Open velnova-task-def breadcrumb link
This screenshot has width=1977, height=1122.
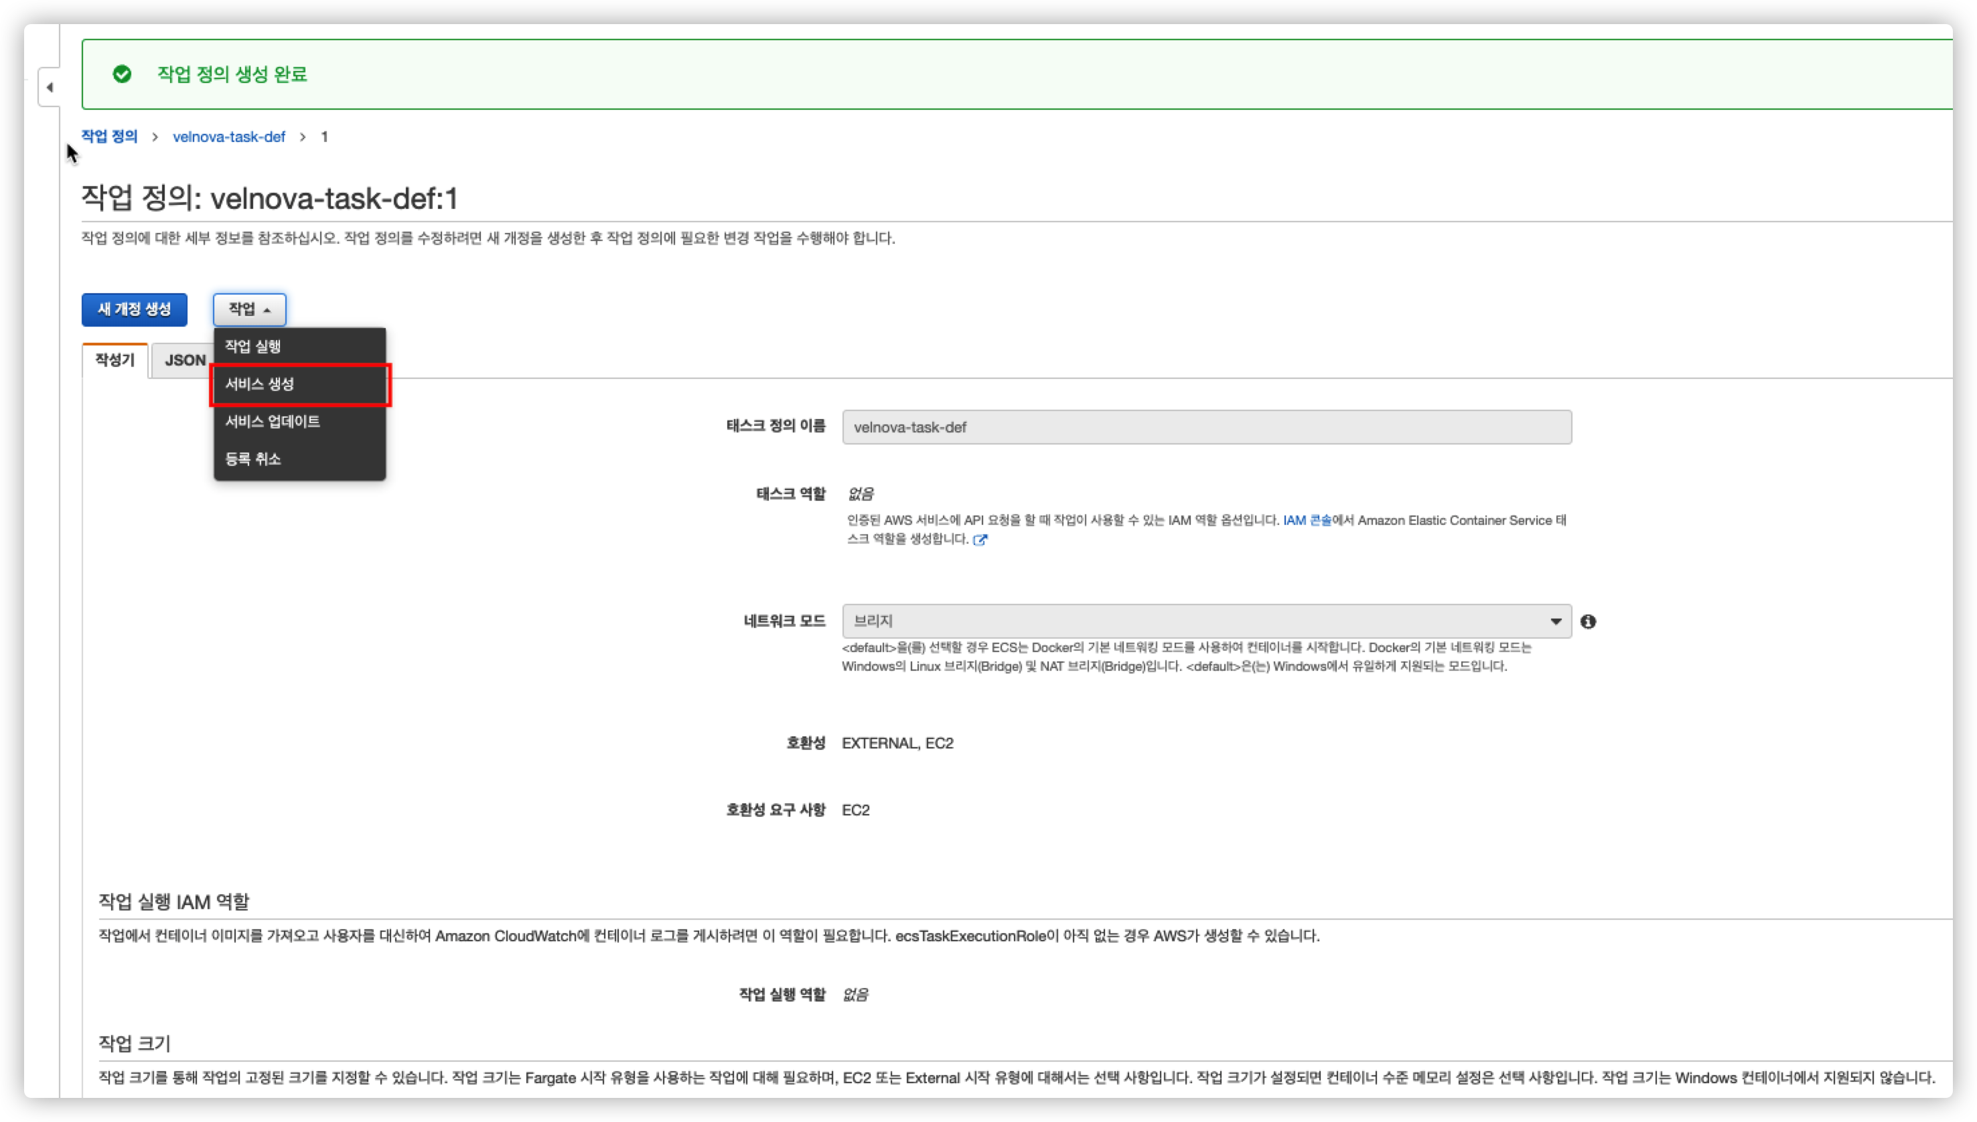tap(229, 137)
